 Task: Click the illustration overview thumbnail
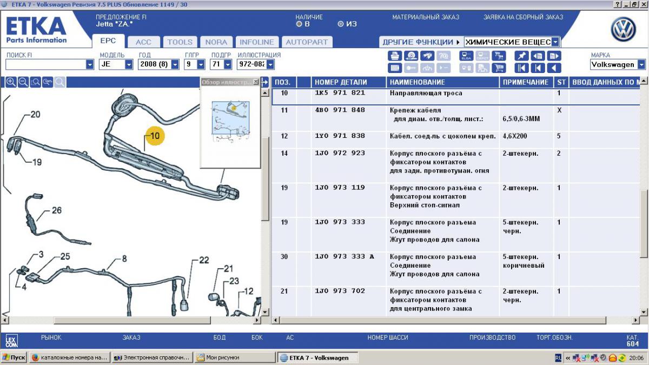coord(230,122)
